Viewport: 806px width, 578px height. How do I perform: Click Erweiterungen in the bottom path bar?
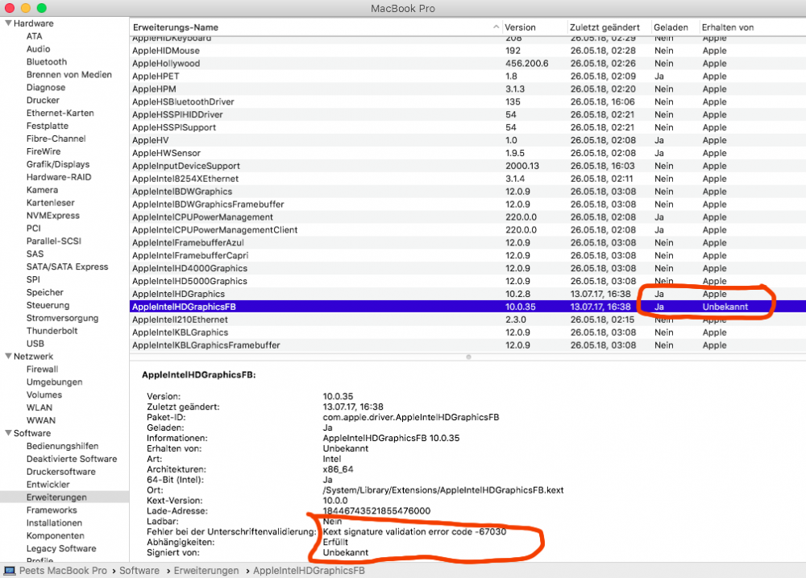(x=206, y=570)
